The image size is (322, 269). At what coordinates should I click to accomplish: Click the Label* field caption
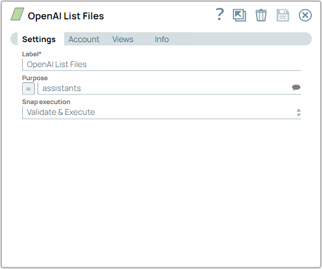tap(32, 54)
